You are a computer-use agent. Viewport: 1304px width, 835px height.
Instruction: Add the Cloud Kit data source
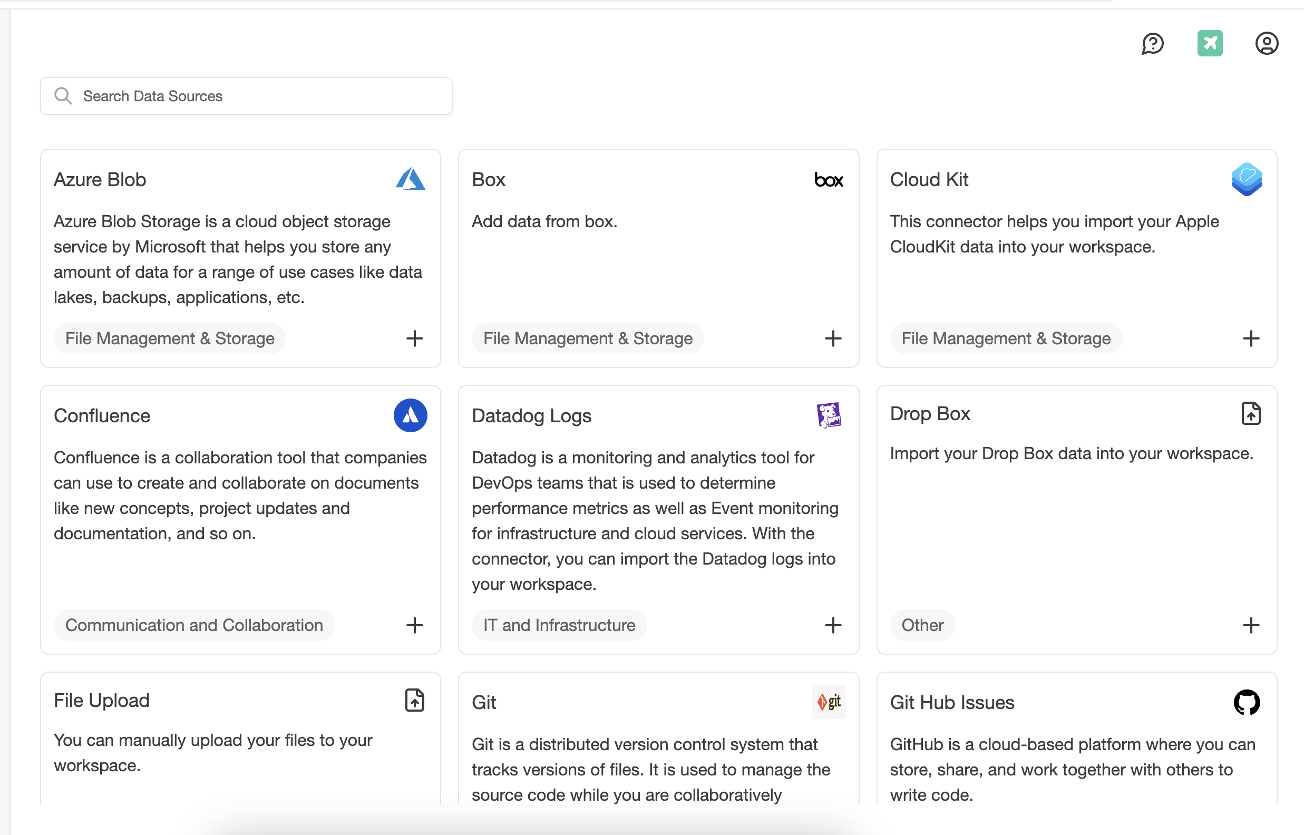[1251, 338]
